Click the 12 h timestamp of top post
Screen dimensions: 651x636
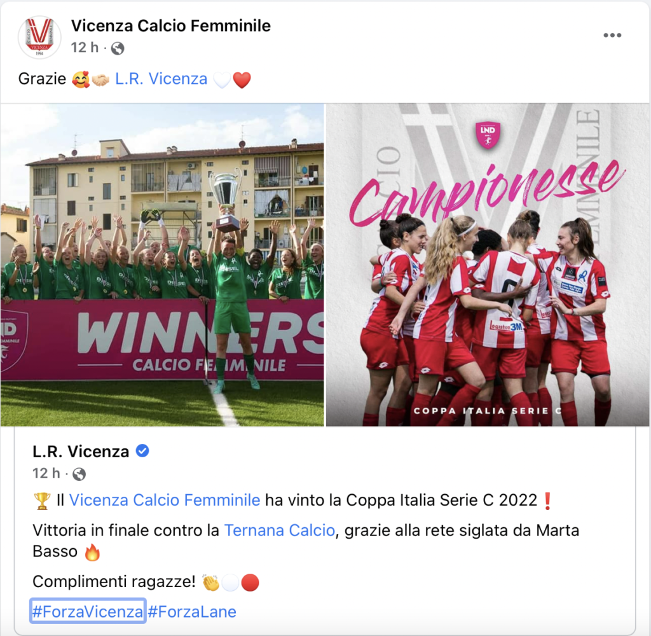pyautogui.click(x=85, y=48)
